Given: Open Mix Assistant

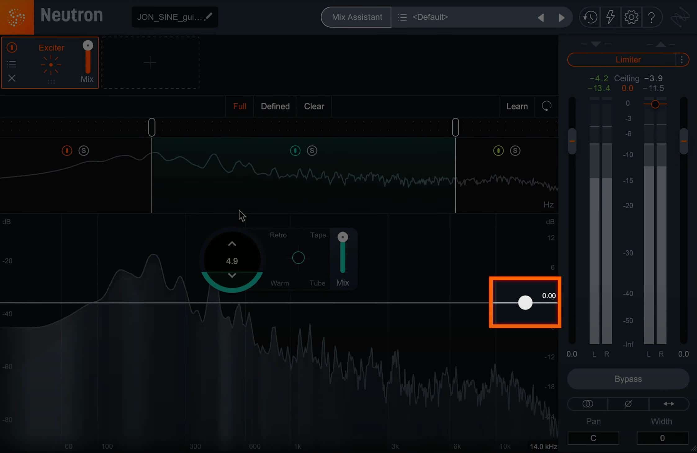Looking at the screenshot, I should click(357, 17).
